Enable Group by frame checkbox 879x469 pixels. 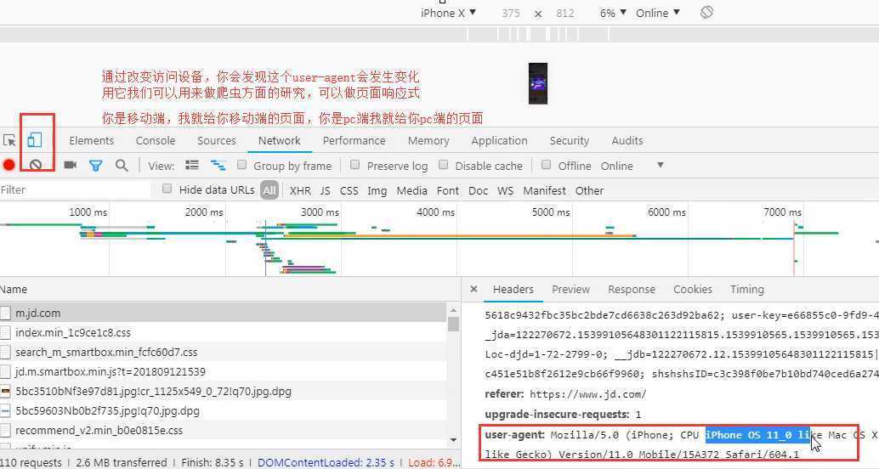click(x=242, y=165)
